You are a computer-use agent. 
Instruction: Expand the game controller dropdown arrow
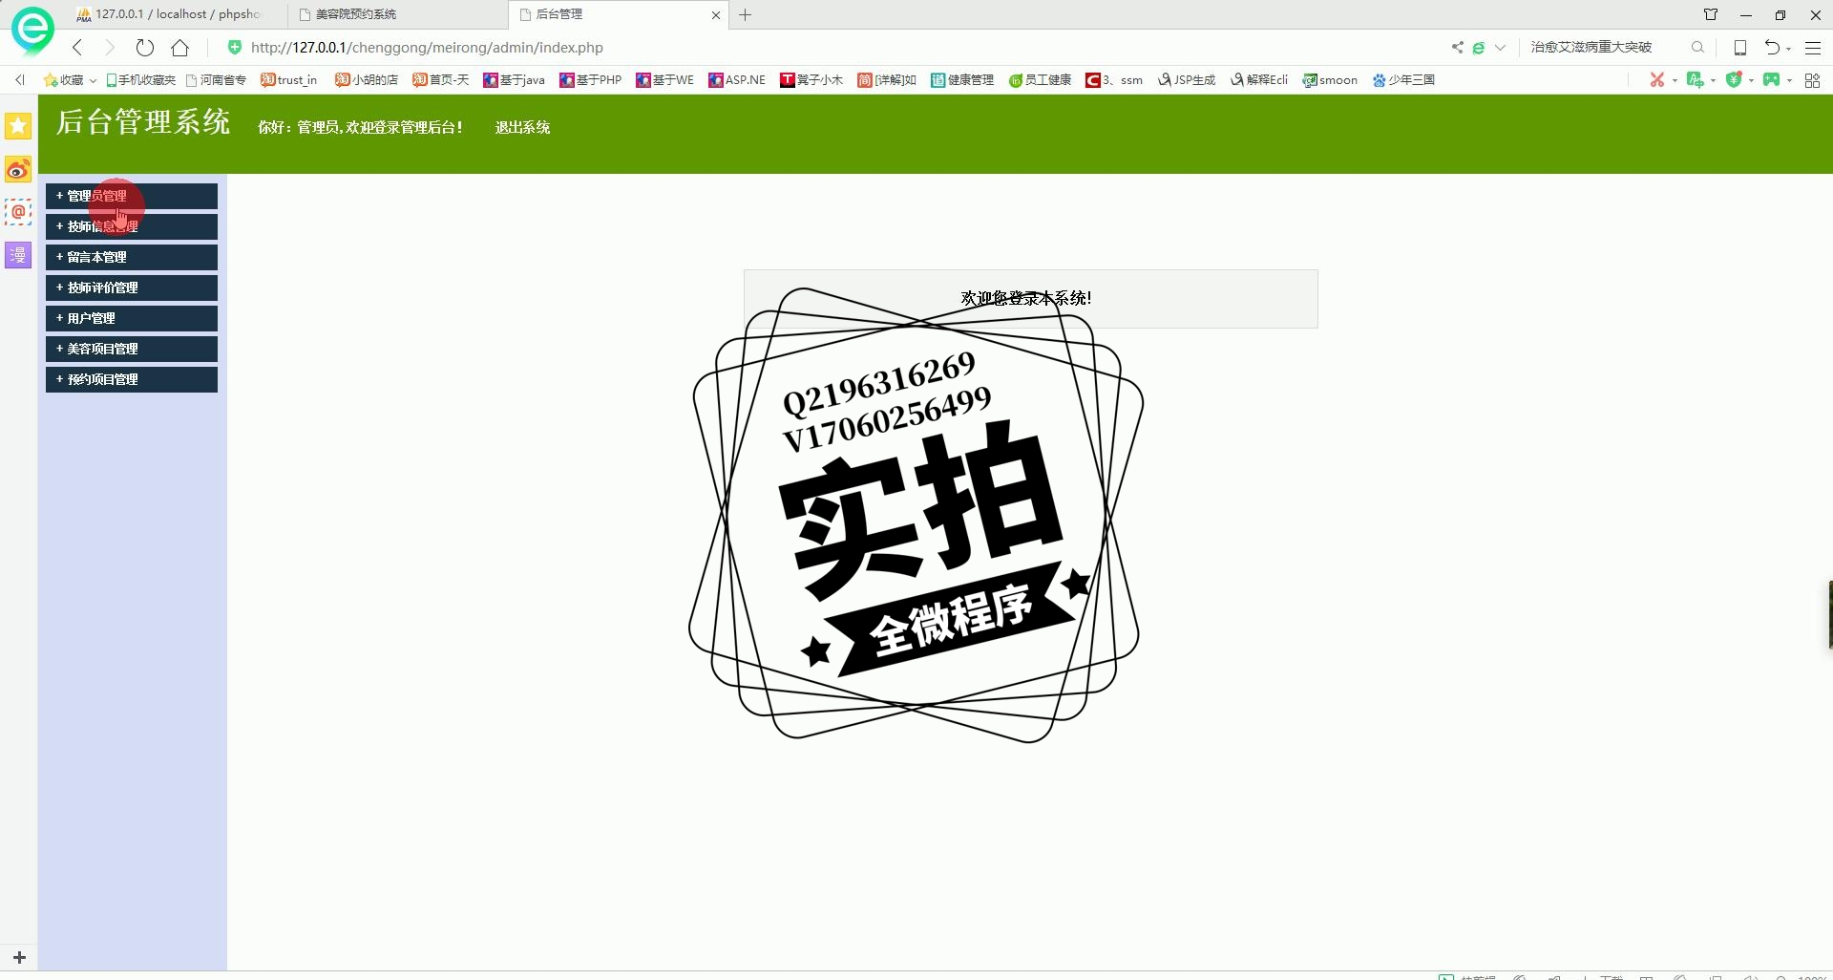tap(1789, 80)
